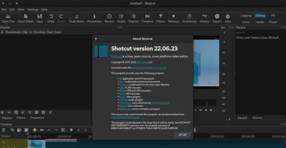Open History from the main toolbar
The height and width of the screenshot is (148, 286).
pos(204,19)
